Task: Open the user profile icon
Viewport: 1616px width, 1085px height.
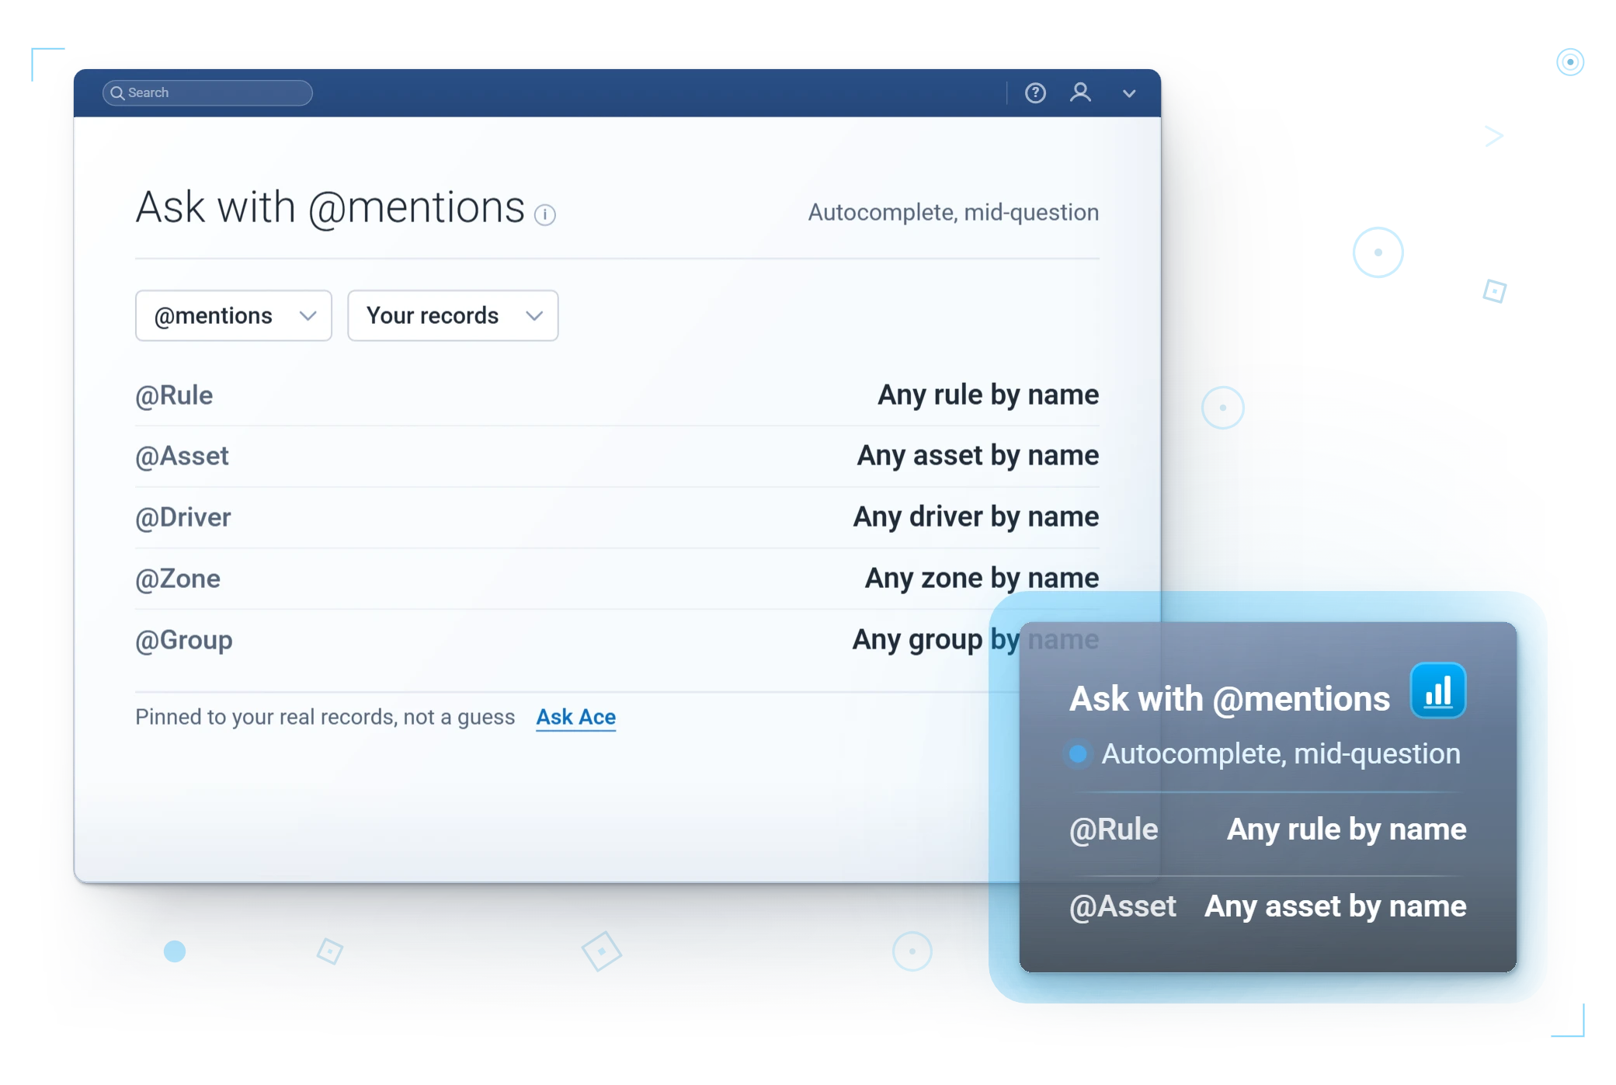Action: (1080, 92)
